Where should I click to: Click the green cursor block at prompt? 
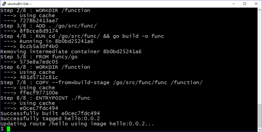[8, 129]
